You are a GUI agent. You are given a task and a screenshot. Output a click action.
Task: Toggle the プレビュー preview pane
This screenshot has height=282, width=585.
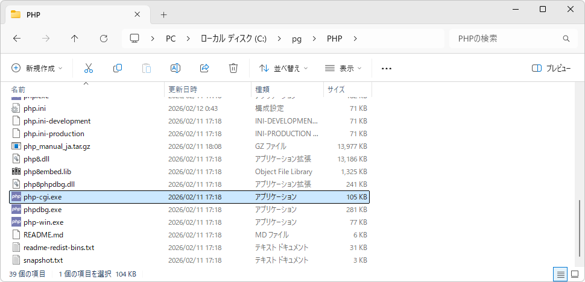tap(551, 68)
